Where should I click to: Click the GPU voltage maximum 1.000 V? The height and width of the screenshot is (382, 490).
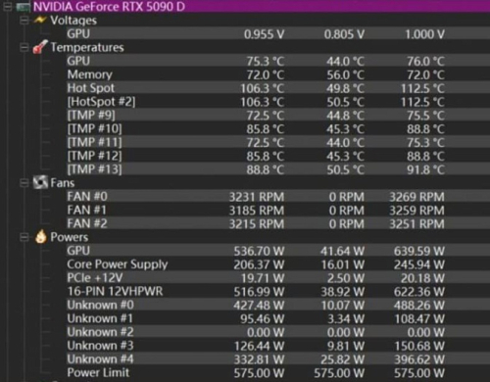point(424,34)
